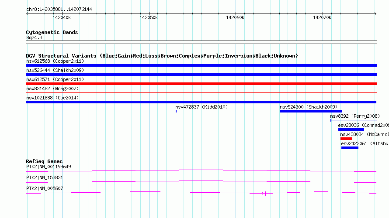Image resolution: width=389 pixels, height=218 pixels.
Task: Click the PTK2|NM_001199649 gene label
Action: pyautogui.click(x=49, y=167)
